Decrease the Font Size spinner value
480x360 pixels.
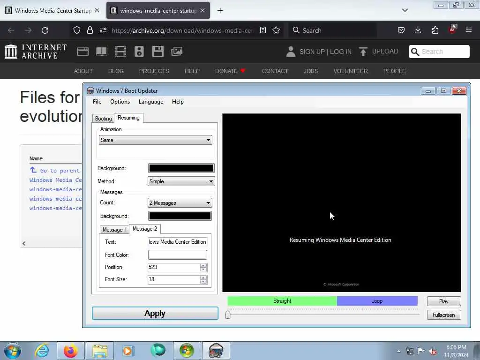[203, 281]
